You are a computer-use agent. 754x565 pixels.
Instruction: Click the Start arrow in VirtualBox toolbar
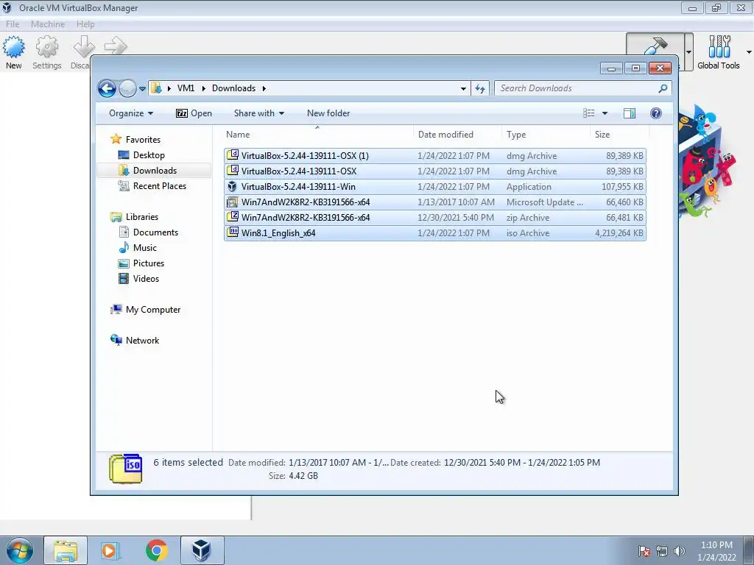[x=116, y=46]
